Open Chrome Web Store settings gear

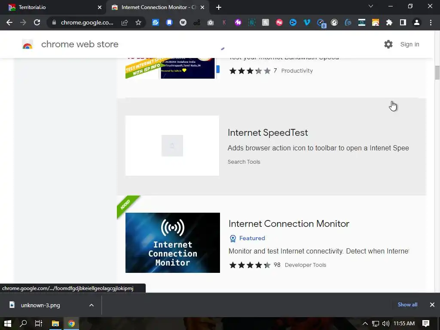point(388,44)
